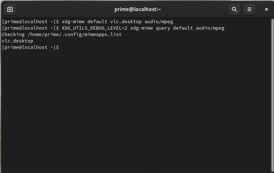274x173 pixels.
Task: Open the hamburger main menu
Action: [250, 9]
